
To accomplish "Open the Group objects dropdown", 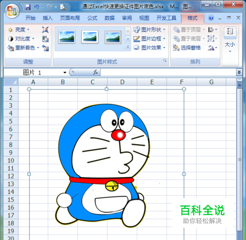I will 213,39.
